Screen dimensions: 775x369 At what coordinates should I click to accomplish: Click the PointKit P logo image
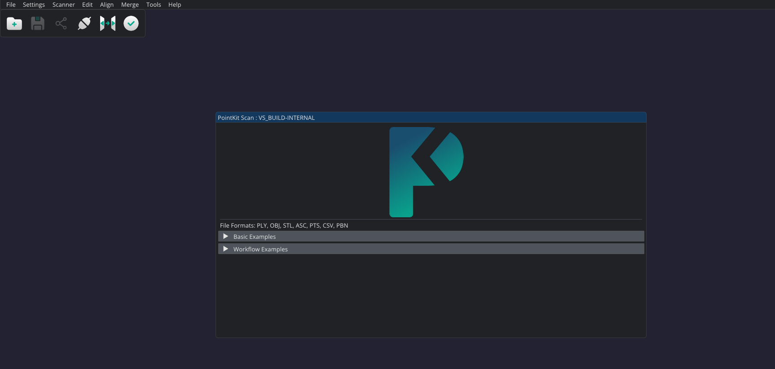pos(427,172)
